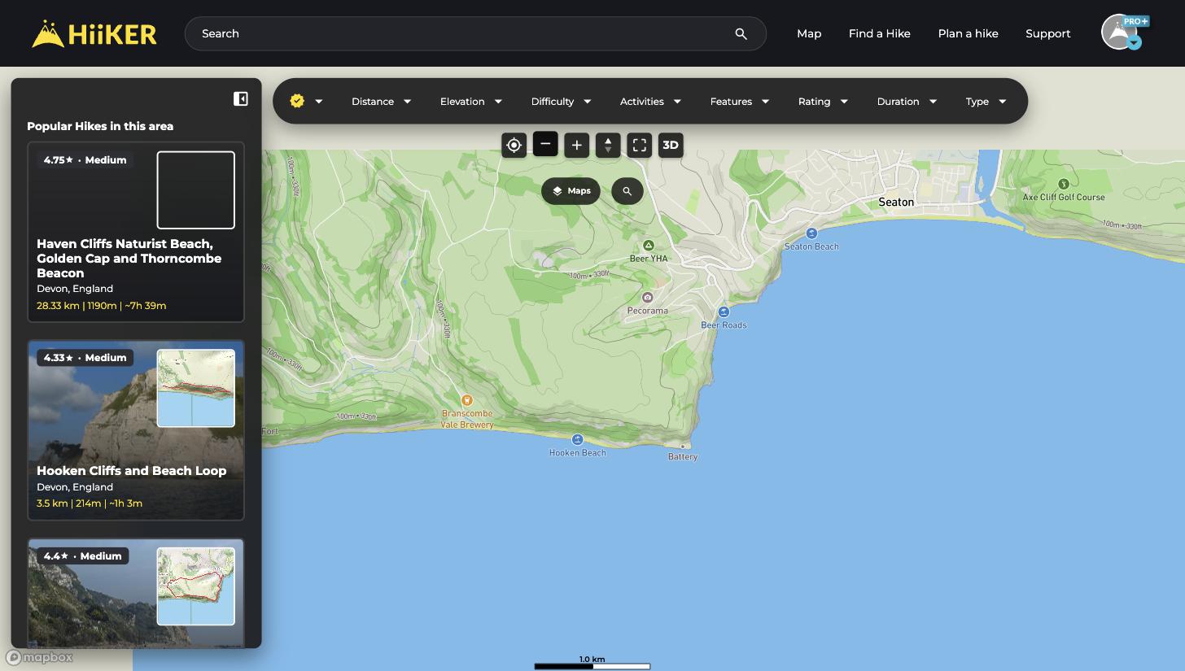Expand the verified filter dropdown arrow
This screenshot has height=671, width=1185.
pos(319,102)
